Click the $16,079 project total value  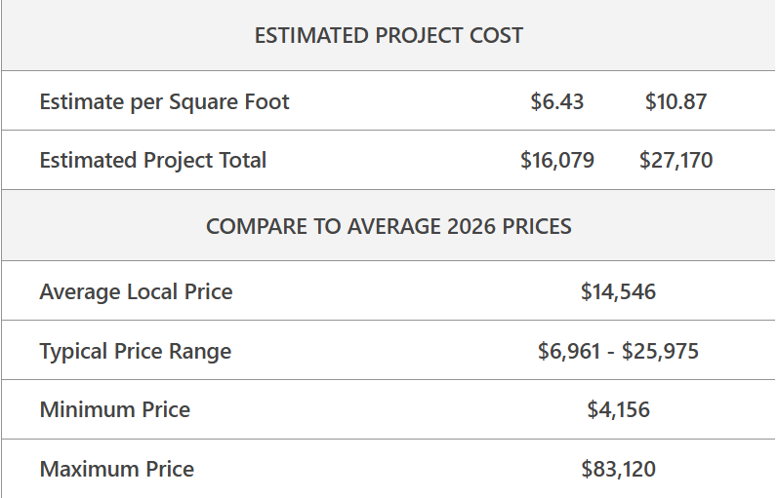pyautogui.click(x=556, y=161)
